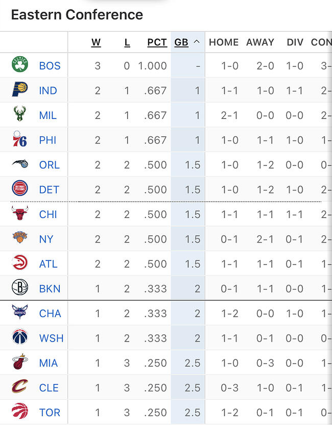Open the BOS team link
The height and width of the screenshot is (433, 332).
pos(50,66)
